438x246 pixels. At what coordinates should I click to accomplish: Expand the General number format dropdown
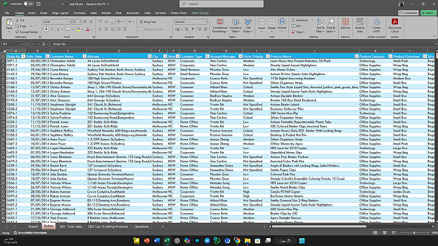pos(206,21)
